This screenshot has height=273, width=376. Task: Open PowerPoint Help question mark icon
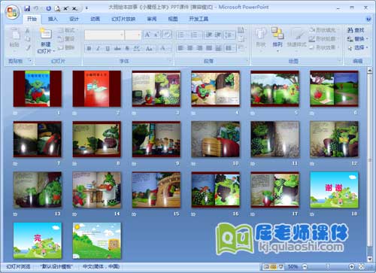tap(368, 19)
